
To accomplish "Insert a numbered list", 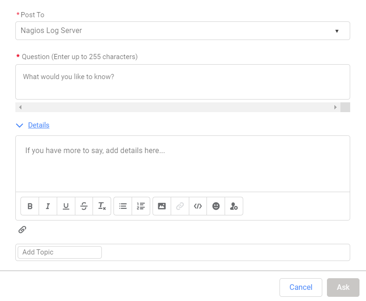I will click(x=141, y=206).
